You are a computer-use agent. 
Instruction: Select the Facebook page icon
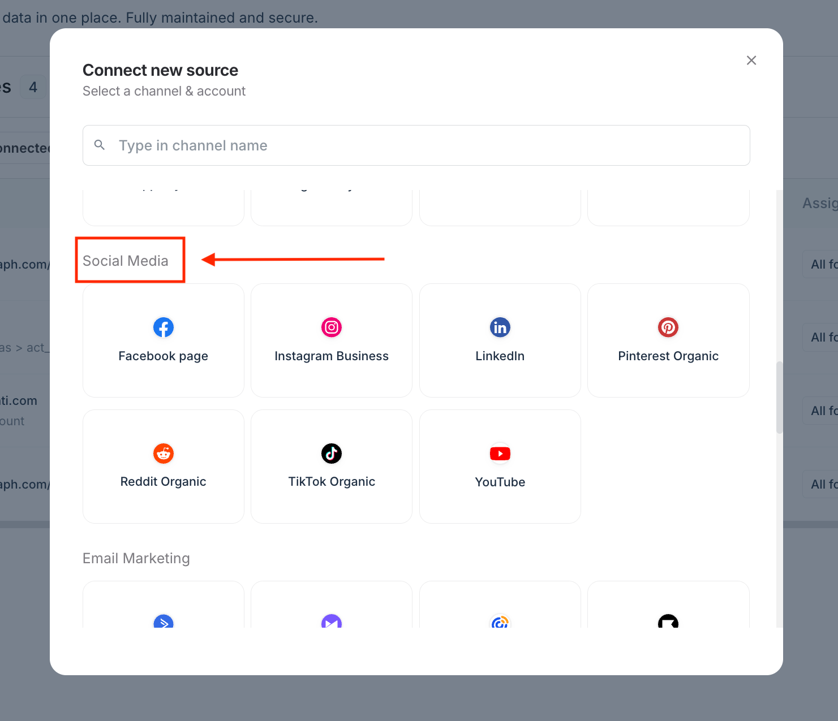[x=163, y=327]
